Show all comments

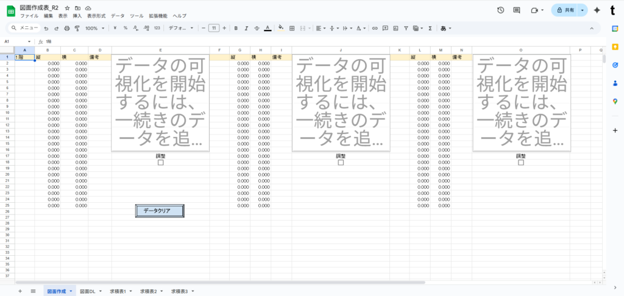tap(517, 10)
